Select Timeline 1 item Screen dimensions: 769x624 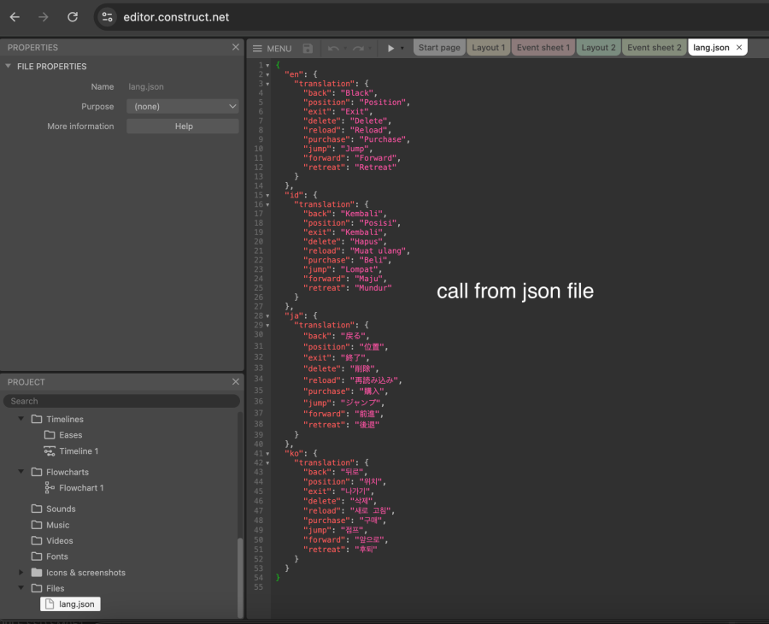(x=79, y=450)
